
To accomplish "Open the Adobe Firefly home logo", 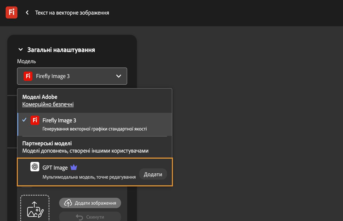I will [11, 13].
